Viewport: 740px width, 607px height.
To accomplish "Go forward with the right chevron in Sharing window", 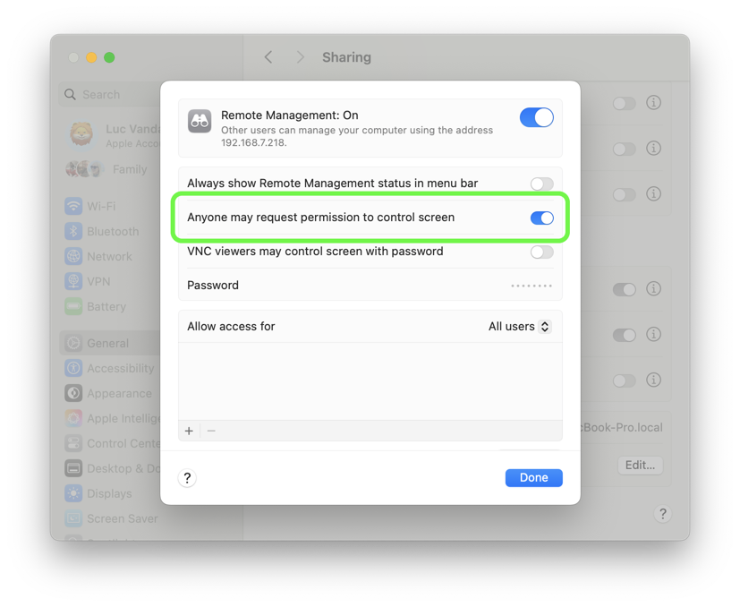I will [300, 57].
